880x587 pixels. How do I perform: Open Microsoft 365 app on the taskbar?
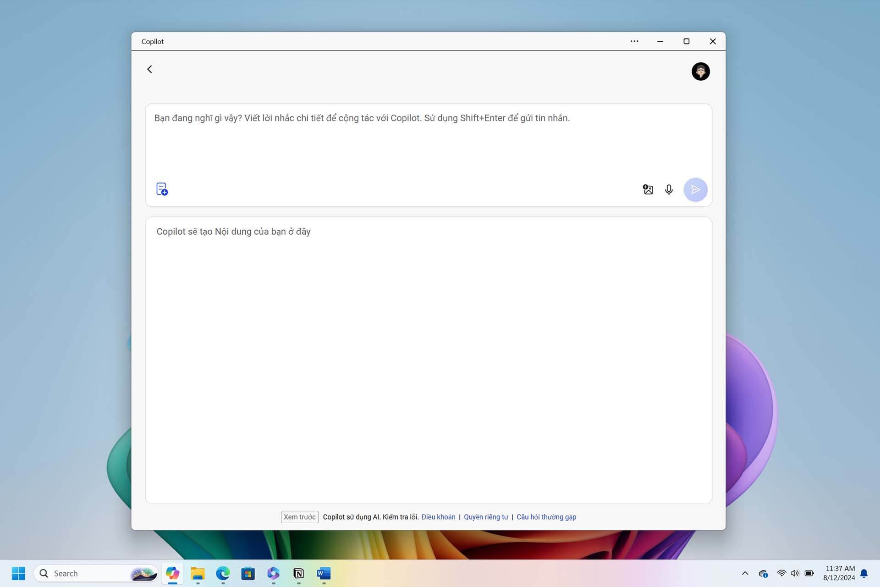(273, 573)
